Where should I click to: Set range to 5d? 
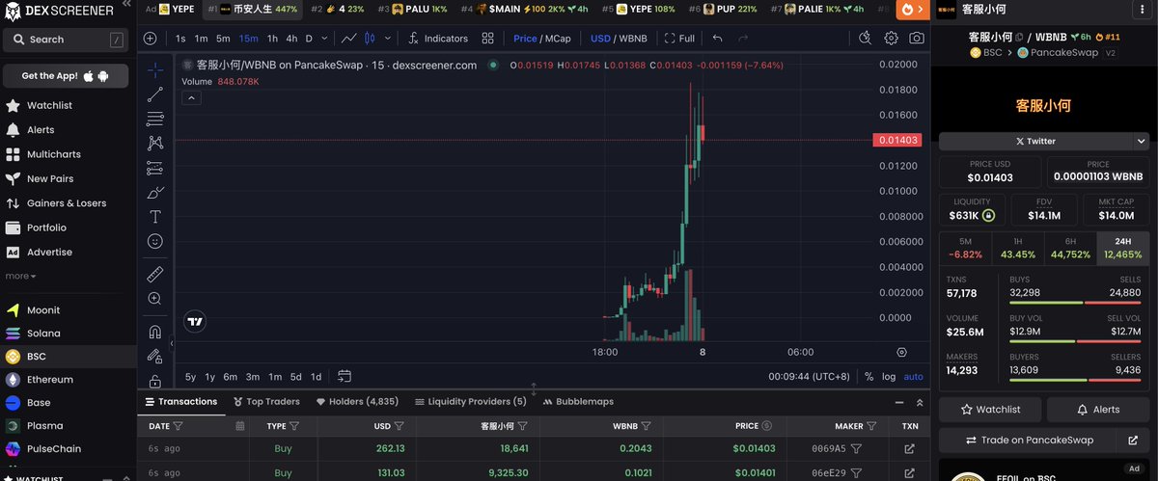coord(296,377)
